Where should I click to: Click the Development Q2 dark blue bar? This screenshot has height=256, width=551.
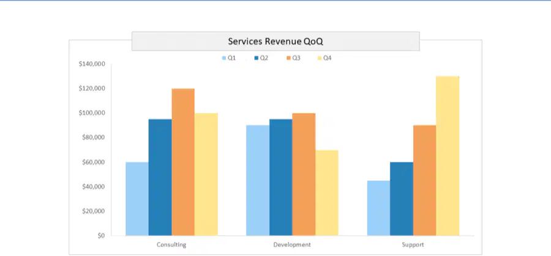point(281,177)
